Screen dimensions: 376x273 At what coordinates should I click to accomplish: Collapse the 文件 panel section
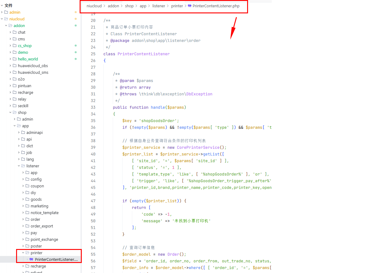(2, 5)
